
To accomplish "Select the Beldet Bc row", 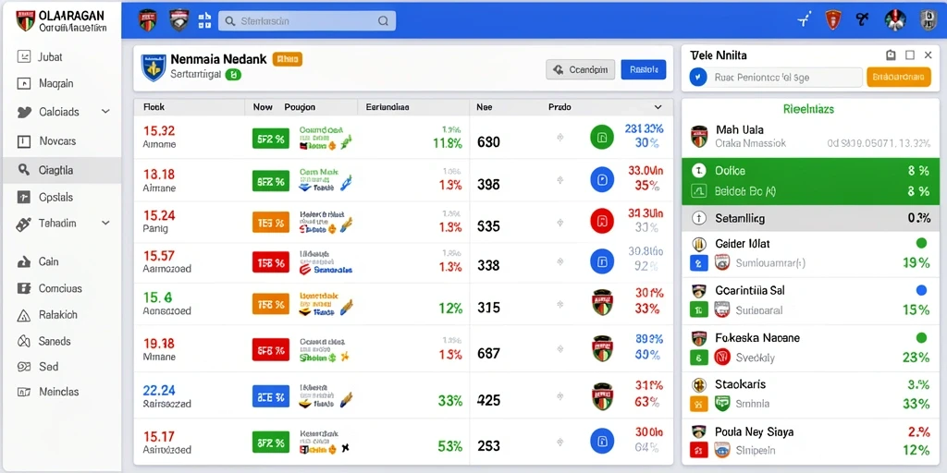I will [x=810, y=192].
